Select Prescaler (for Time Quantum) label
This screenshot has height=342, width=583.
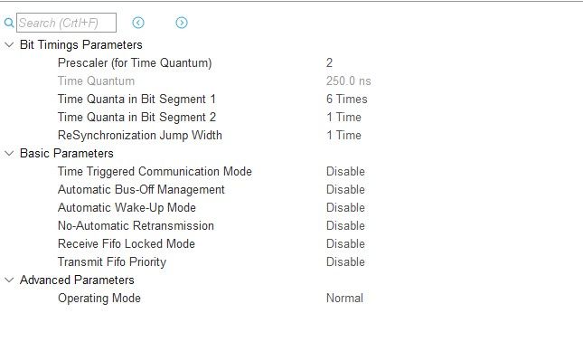tap(135, 63)
